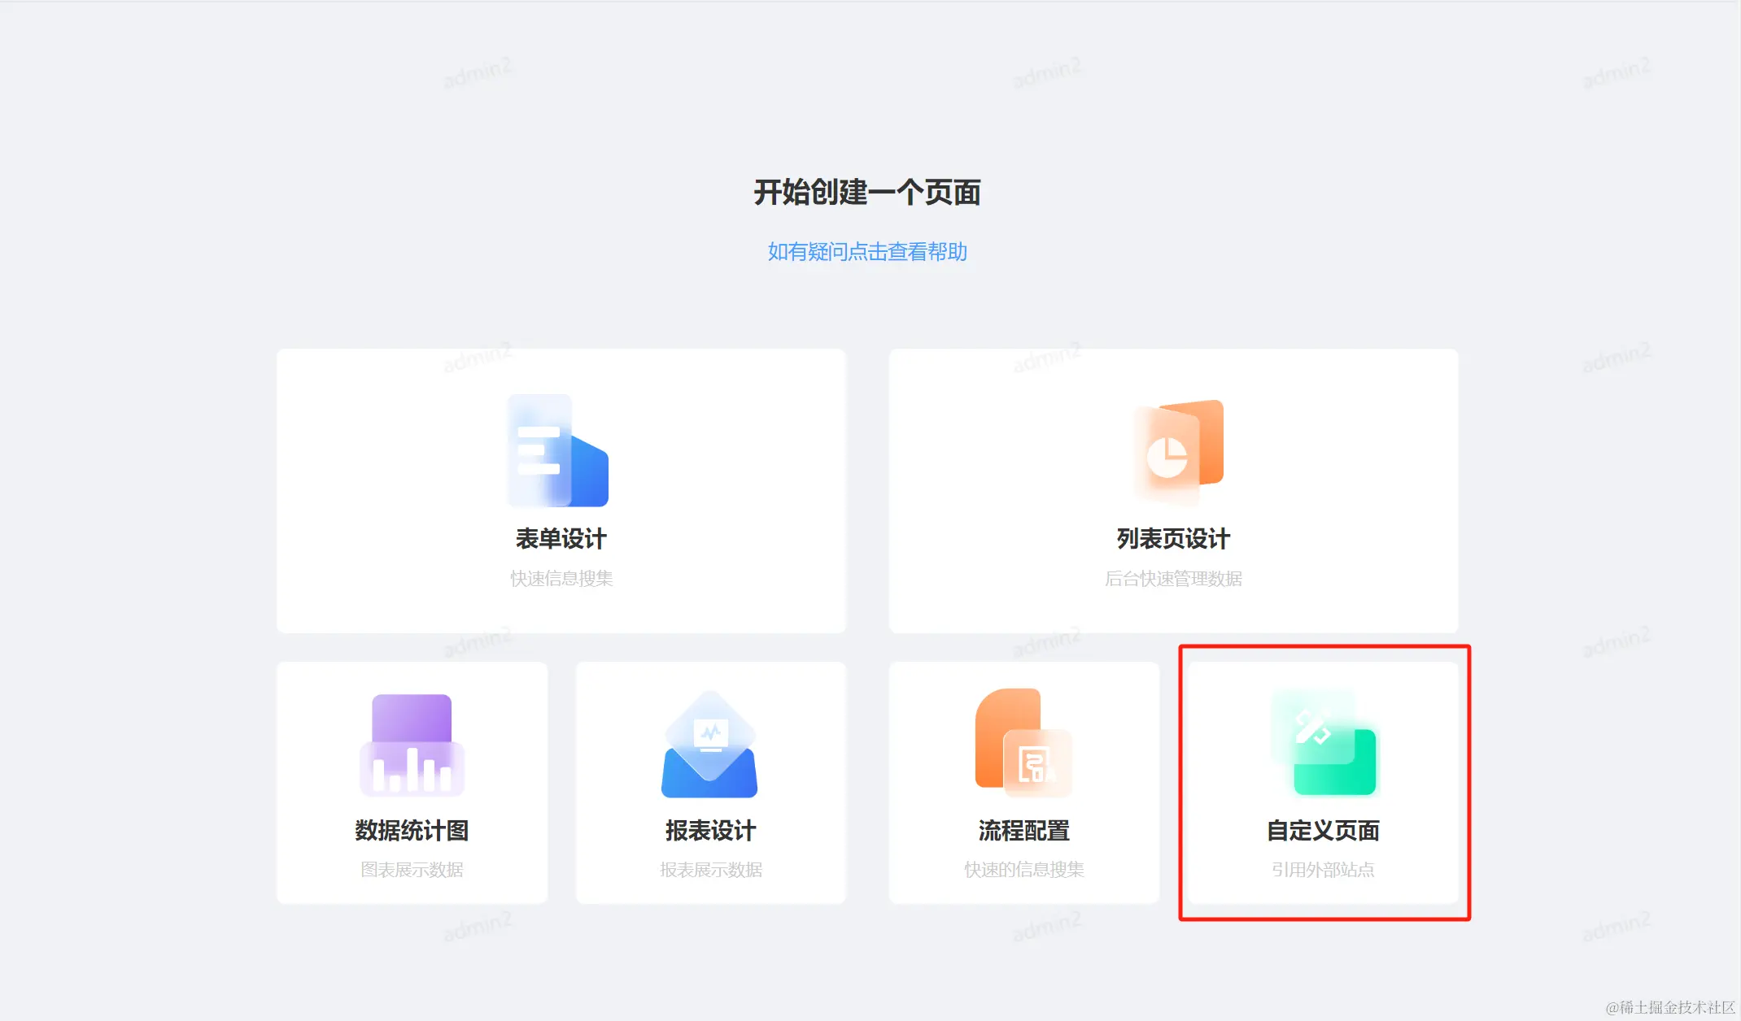Click the blue 表单设计 form icon

558,450
